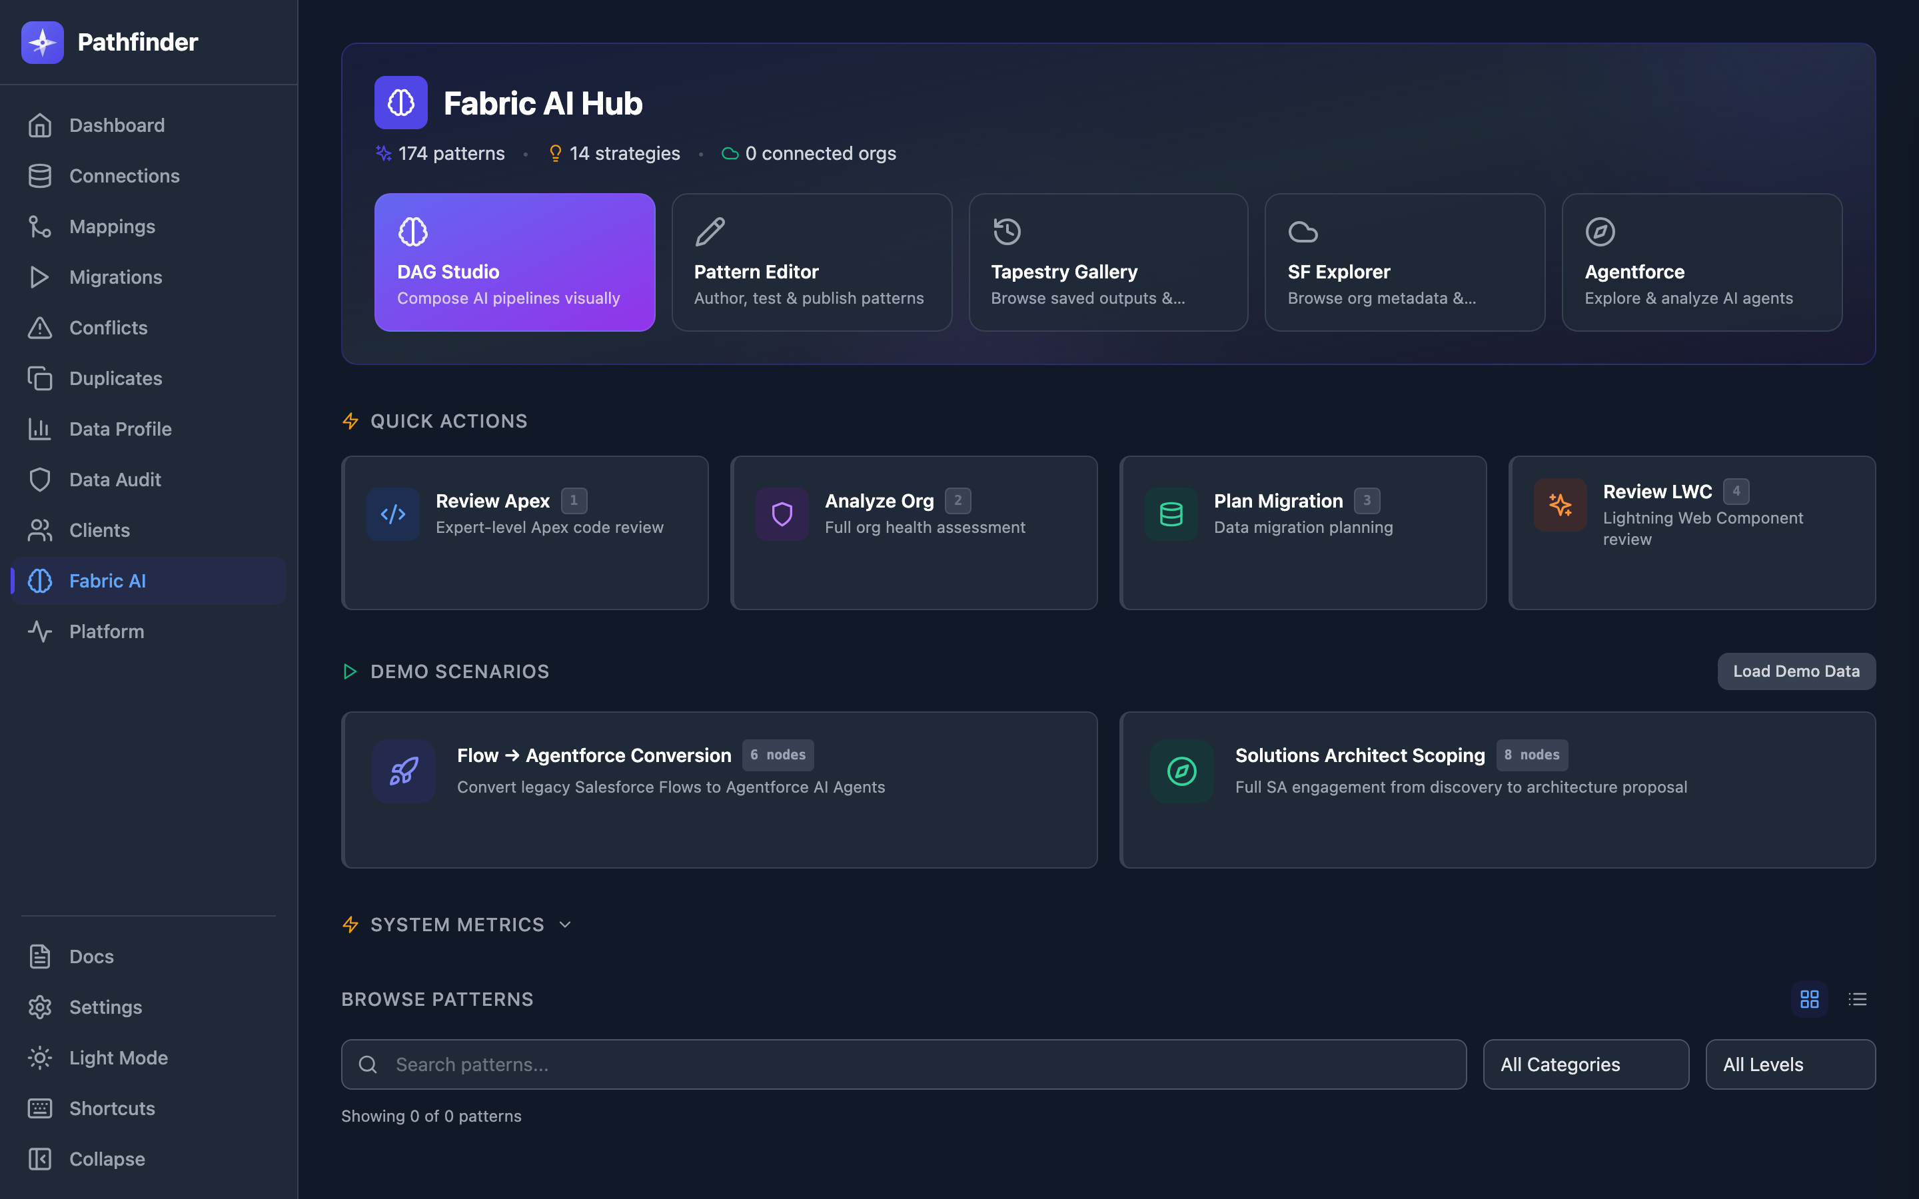1919x1199 pixels.
Task: Open Agentforce to explore AI agents
Action: tap(1701, 262)
